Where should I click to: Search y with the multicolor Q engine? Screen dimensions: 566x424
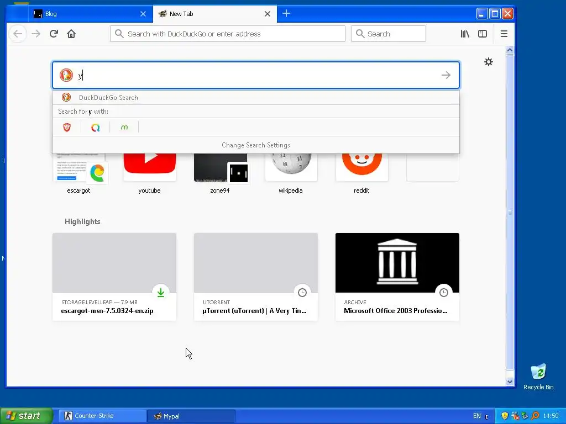click(95, 128)
